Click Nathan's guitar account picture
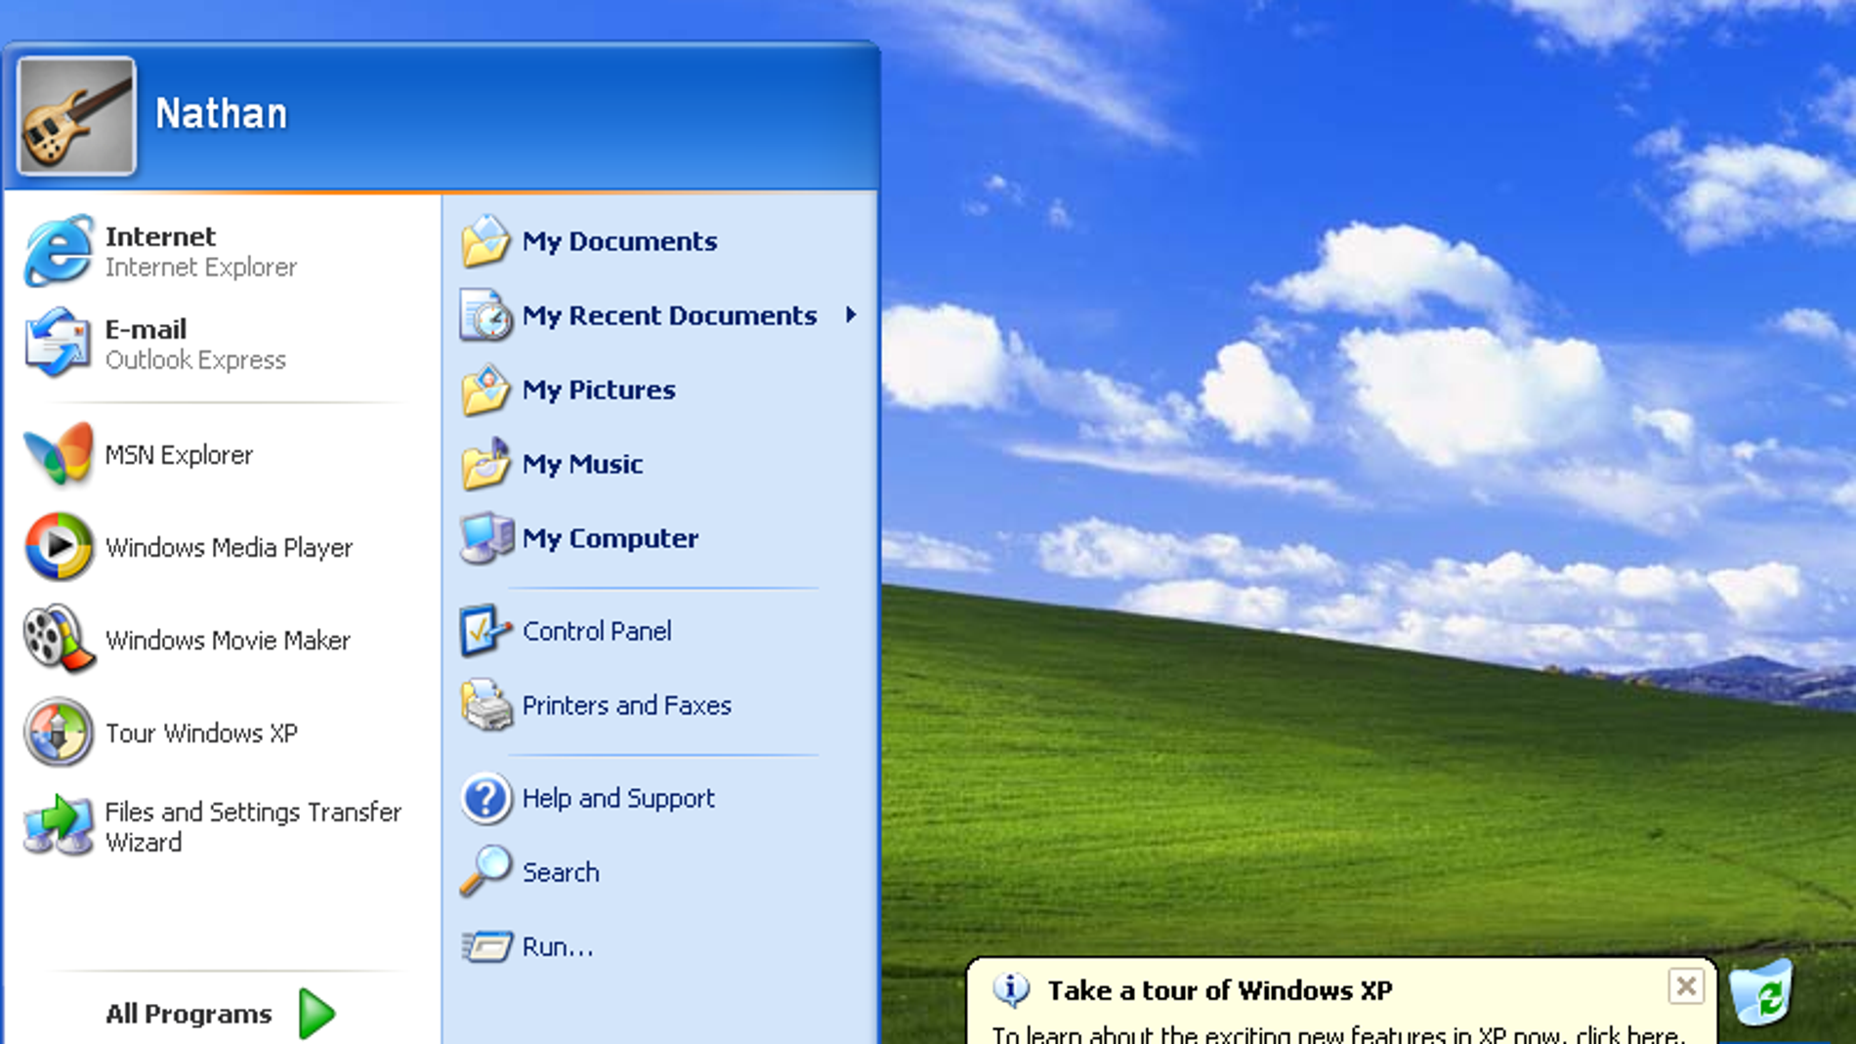The image size is (1856, 1044). [76, 115]
